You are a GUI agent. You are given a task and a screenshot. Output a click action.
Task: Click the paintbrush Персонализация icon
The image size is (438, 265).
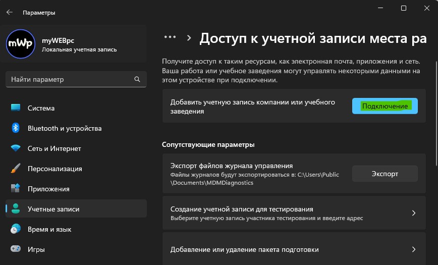click(16, 168)
